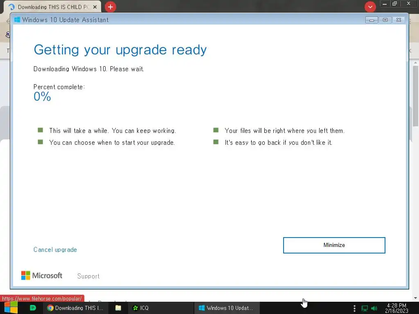Click the Cancel upgrade link
Screen dimensions: 419x314
(x=55, y=250)
